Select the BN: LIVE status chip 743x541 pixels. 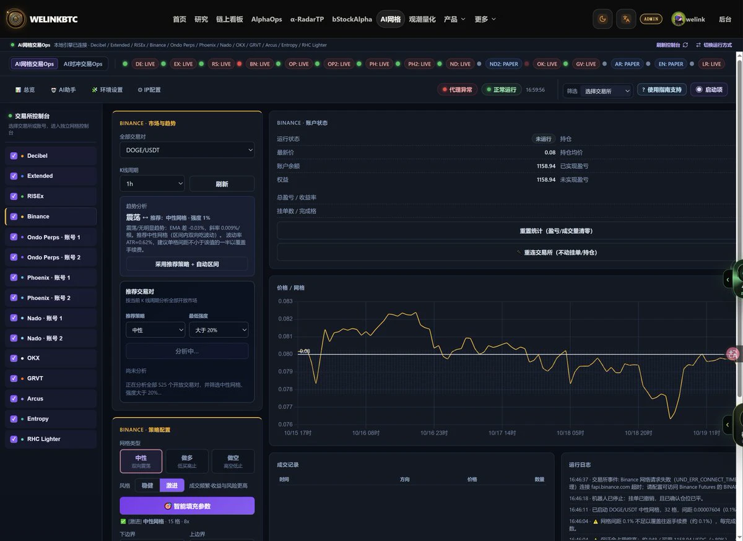point(260,64)
